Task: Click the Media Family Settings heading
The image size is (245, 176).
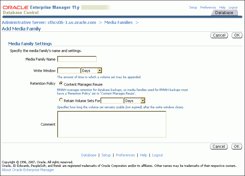Action: pos(30,44)
